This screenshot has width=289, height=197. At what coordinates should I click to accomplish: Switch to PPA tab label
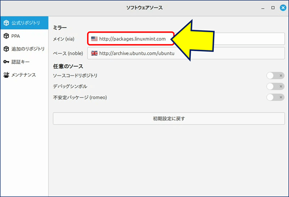pyautogui.click(x=15, y=36)
